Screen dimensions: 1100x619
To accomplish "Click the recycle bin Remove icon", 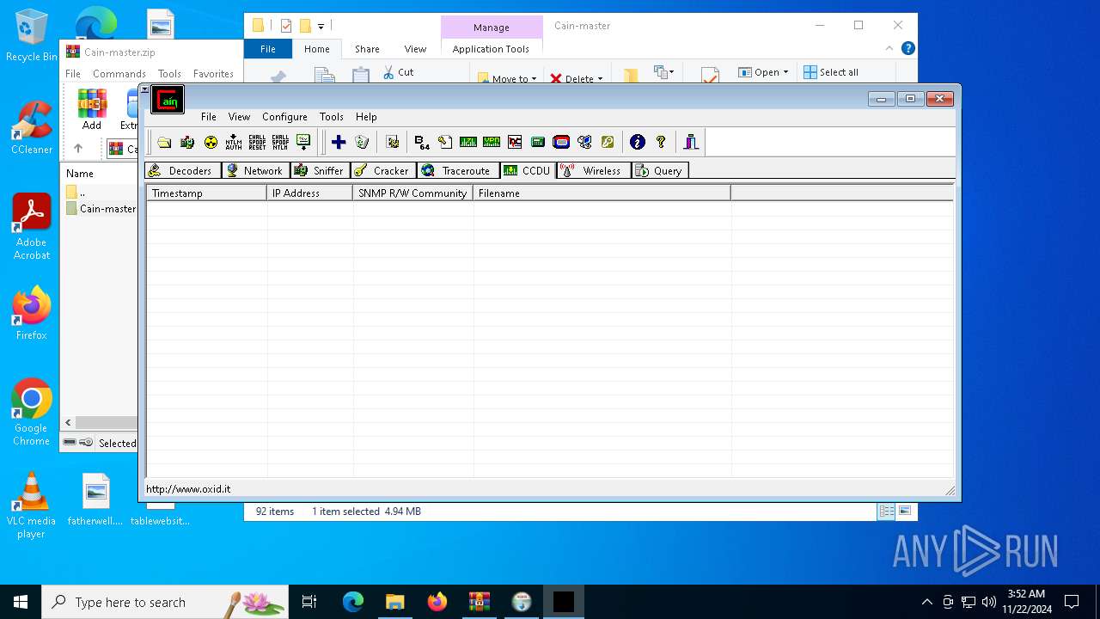I will (x=362, y=143).
